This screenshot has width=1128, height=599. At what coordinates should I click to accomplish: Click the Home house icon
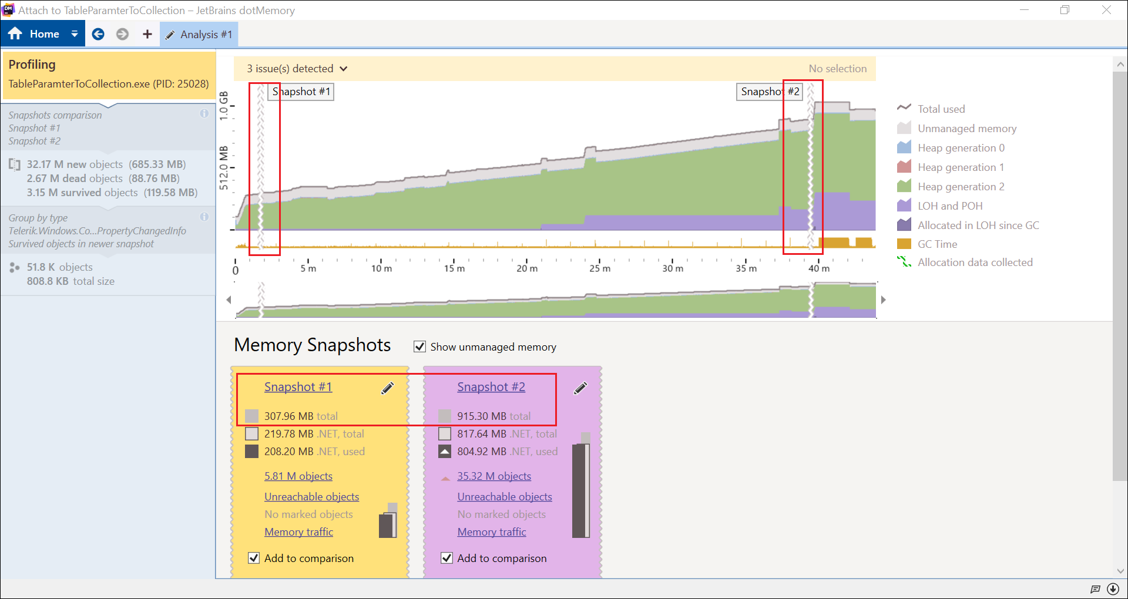coord(15,34)
